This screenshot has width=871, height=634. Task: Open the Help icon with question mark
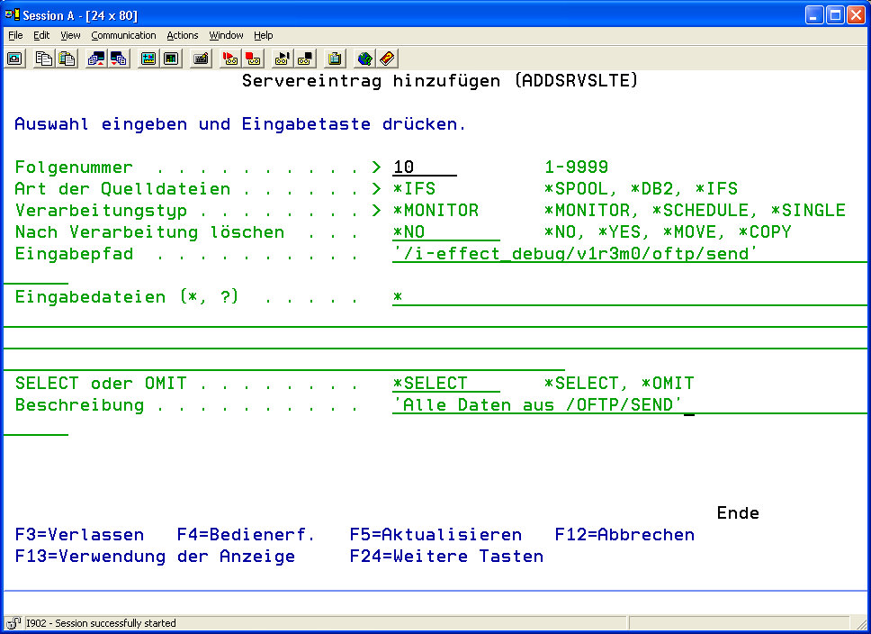387,59
